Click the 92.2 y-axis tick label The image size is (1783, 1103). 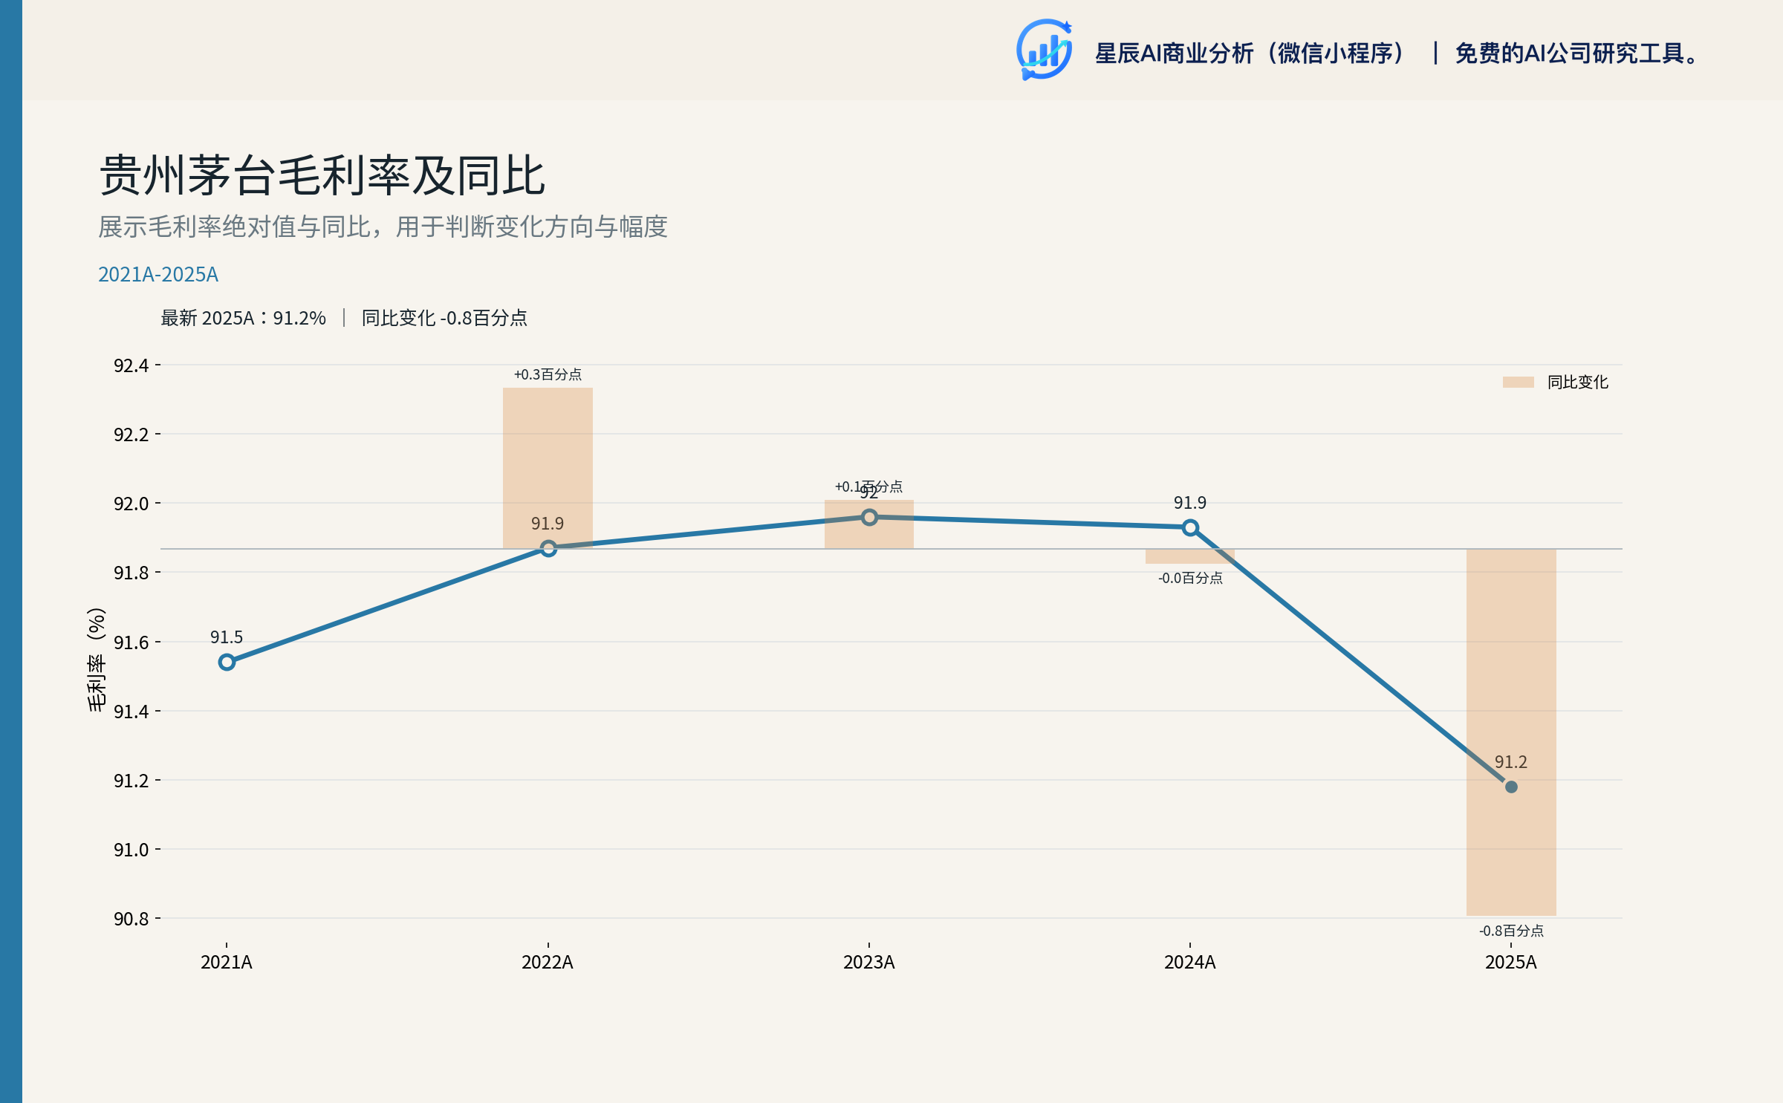pos(131,435)
